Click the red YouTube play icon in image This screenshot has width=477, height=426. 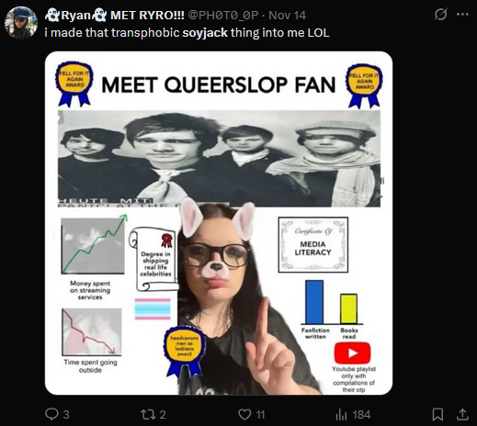(352, 353)
